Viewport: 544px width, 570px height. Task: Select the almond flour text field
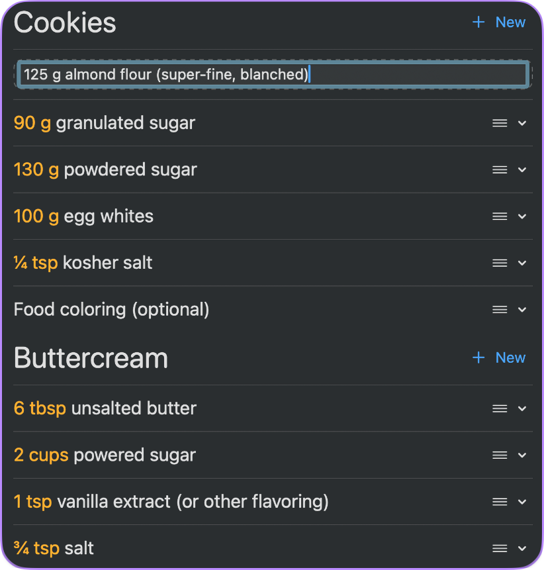point(271,74)
